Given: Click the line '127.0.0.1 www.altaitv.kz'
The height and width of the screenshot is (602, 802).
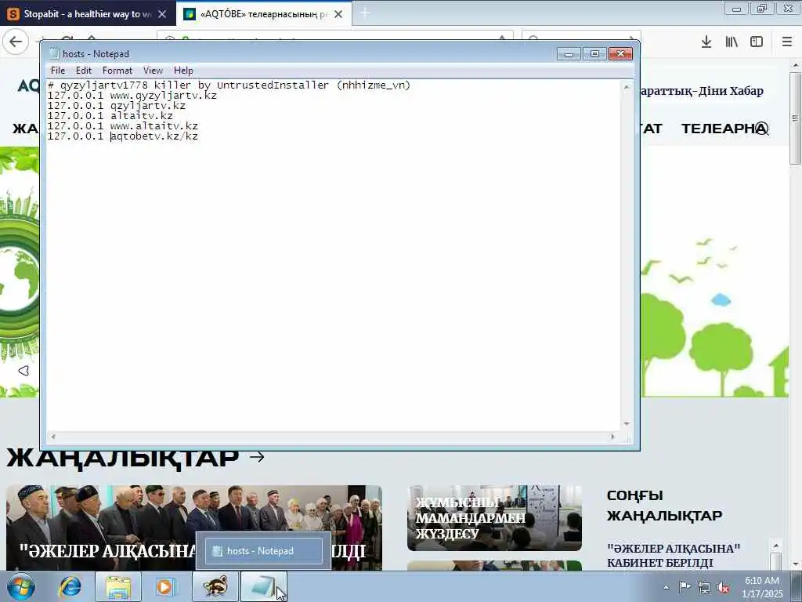Looking at the screenshot, I should pyautogui.click(x=123, y=126).
